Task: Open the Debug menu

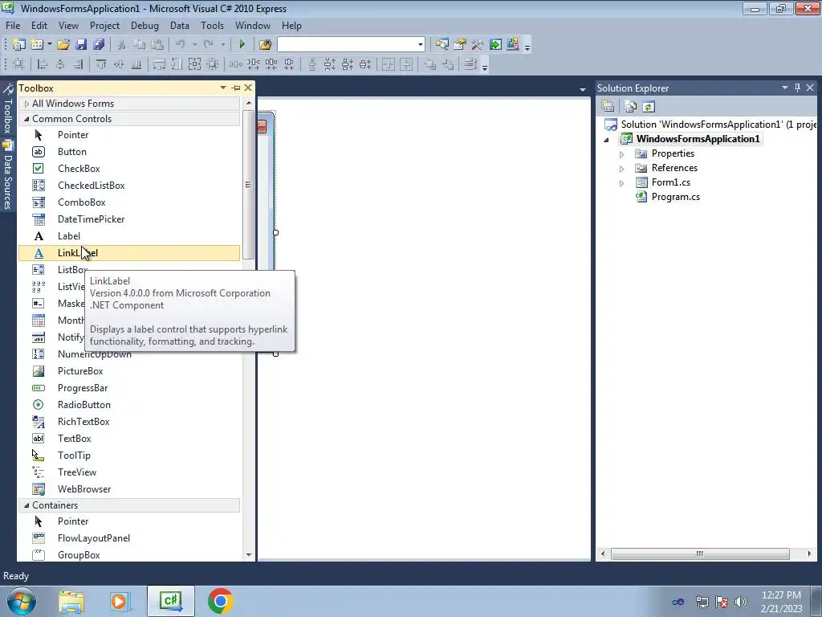Action: coord(144,25)
